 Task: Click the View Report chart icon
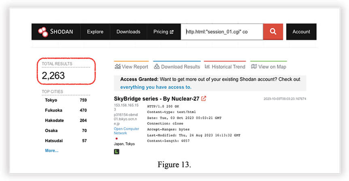click(x=117, y=66)
